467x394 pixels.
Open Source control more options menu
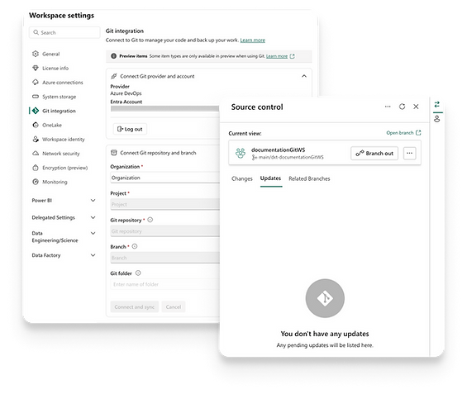(388, 107)
